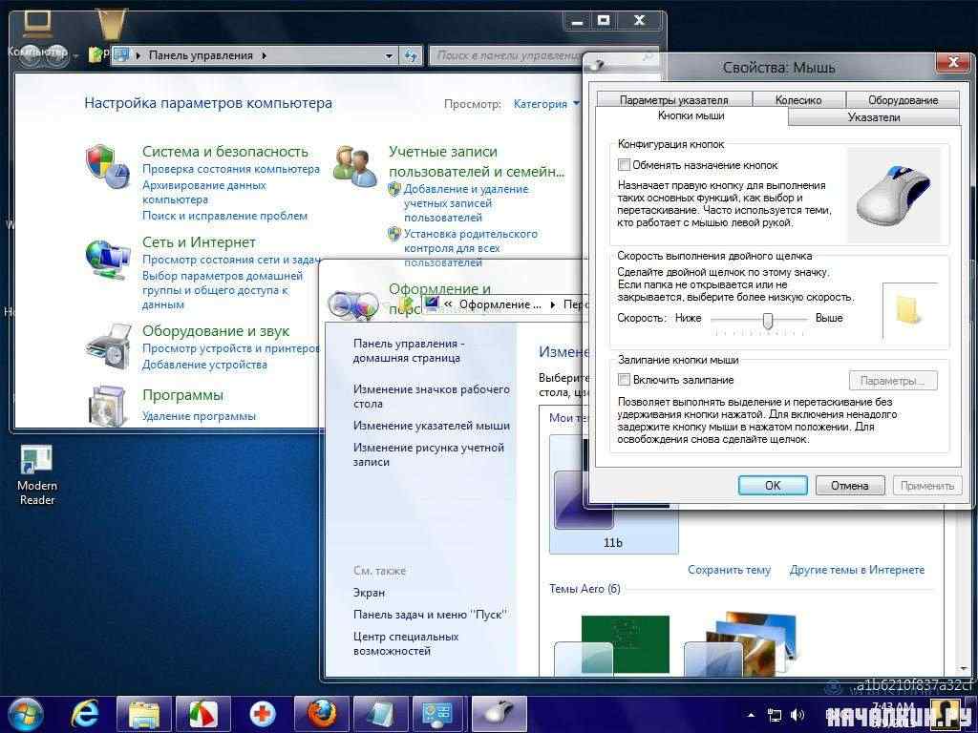978x733 pixels.
Task: Open the notepad taskbar icon
Action: click(x=380, y=714)
